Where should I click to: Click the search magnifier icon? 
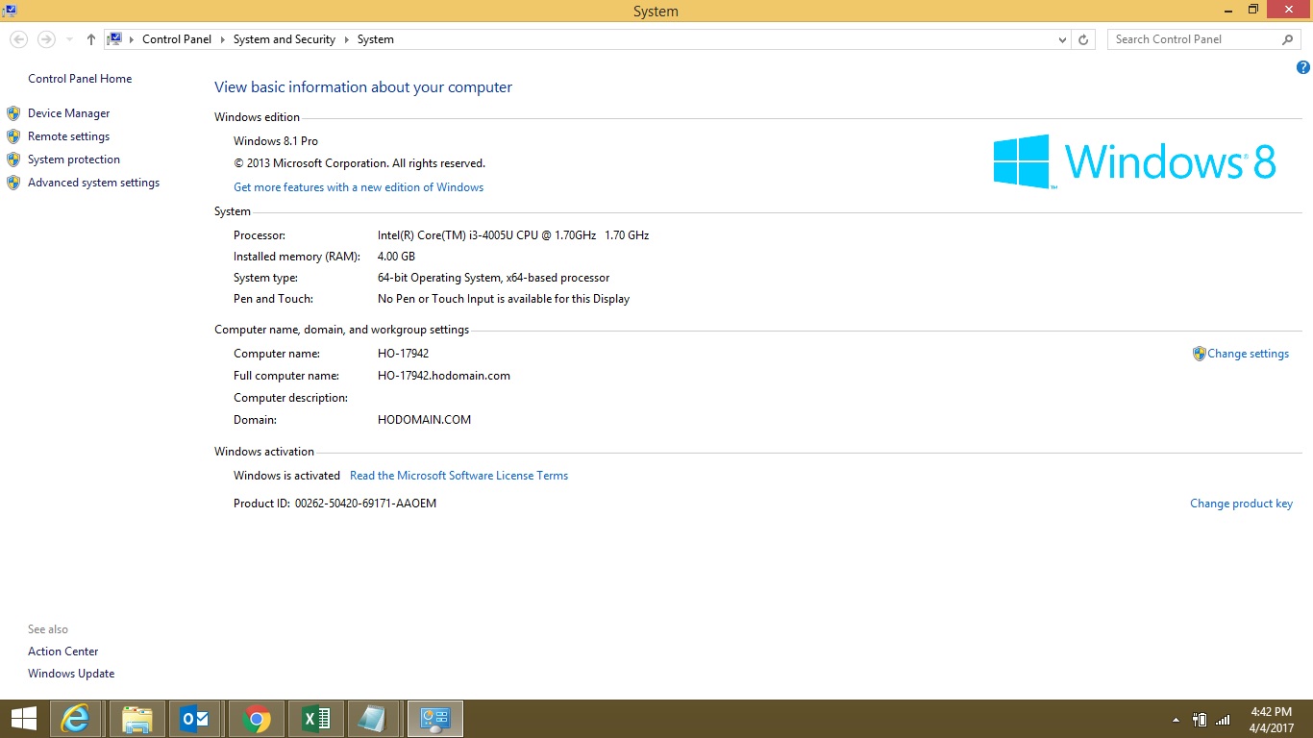[x=1288, y=39]
